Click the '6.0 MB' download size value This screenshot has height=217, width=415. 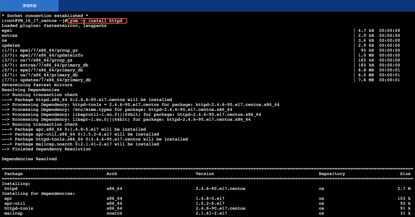tap(366, 75)
